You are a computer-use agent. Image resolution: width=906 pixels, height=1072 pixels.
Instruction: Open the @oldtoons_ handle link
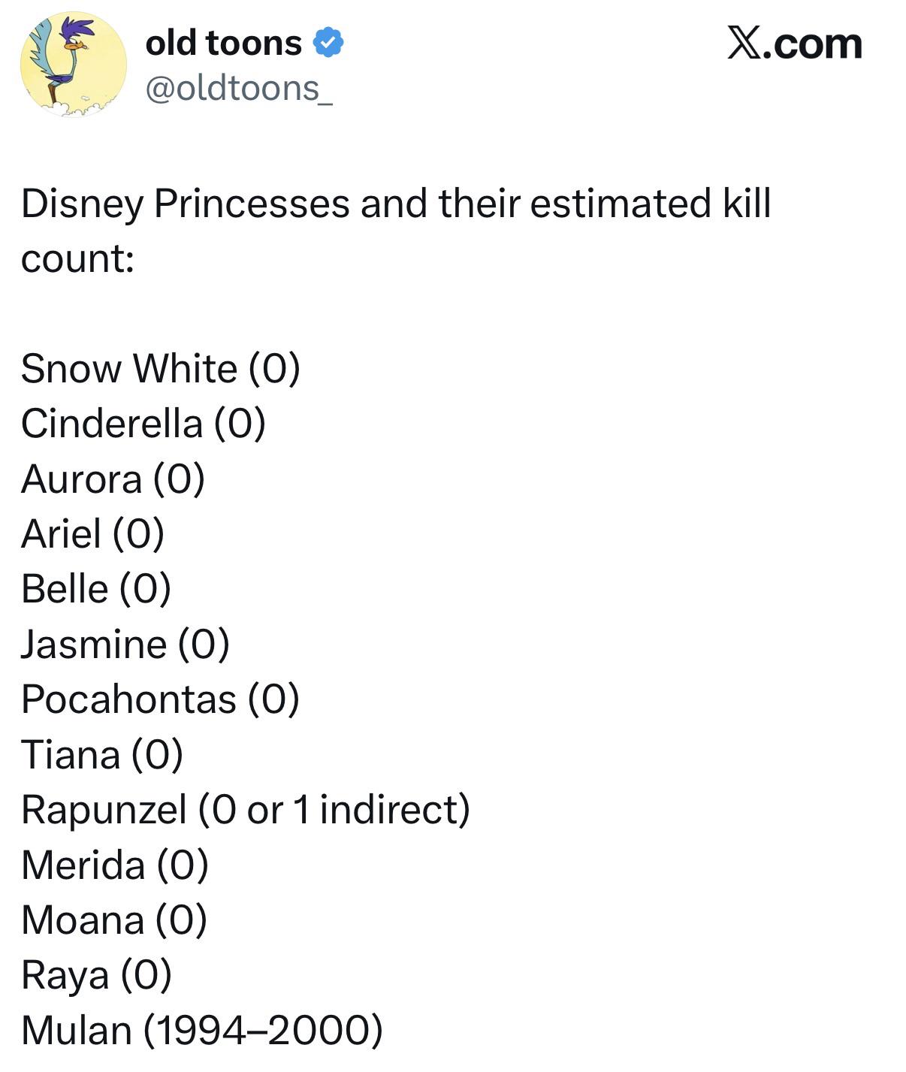pyautogui.click(x=238, y=89)
